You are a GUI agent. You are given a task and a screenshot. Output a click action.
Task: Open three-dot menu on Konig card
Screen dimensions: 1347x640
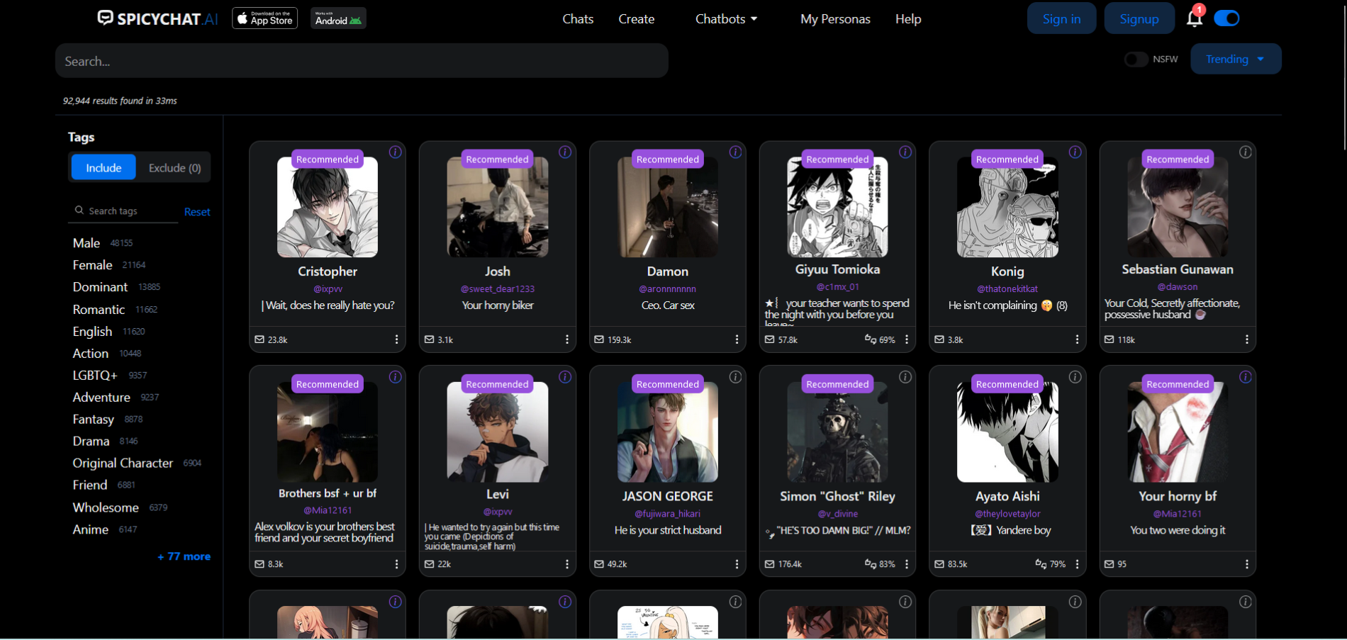1077,339
